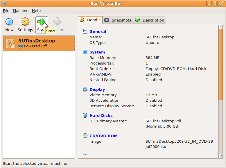Click the General section computer icon
Image resolution: width=226 pixels, height=168 pixels.
coord(85,31)
